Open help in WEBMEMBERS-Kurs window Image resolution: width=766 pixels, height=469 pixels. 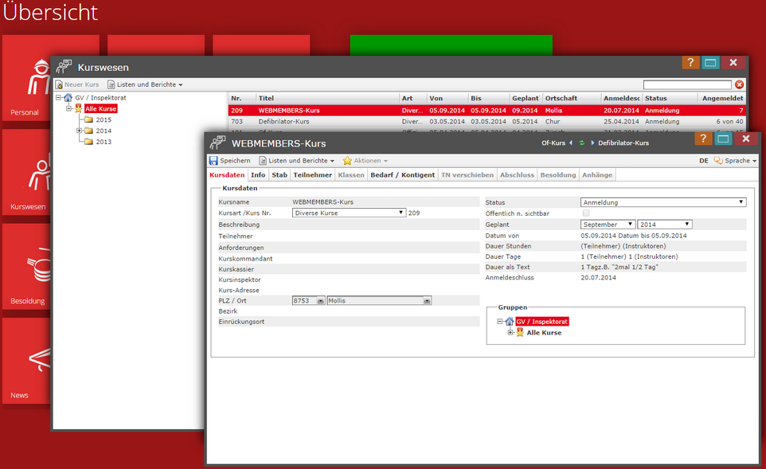tap(703, 139)
